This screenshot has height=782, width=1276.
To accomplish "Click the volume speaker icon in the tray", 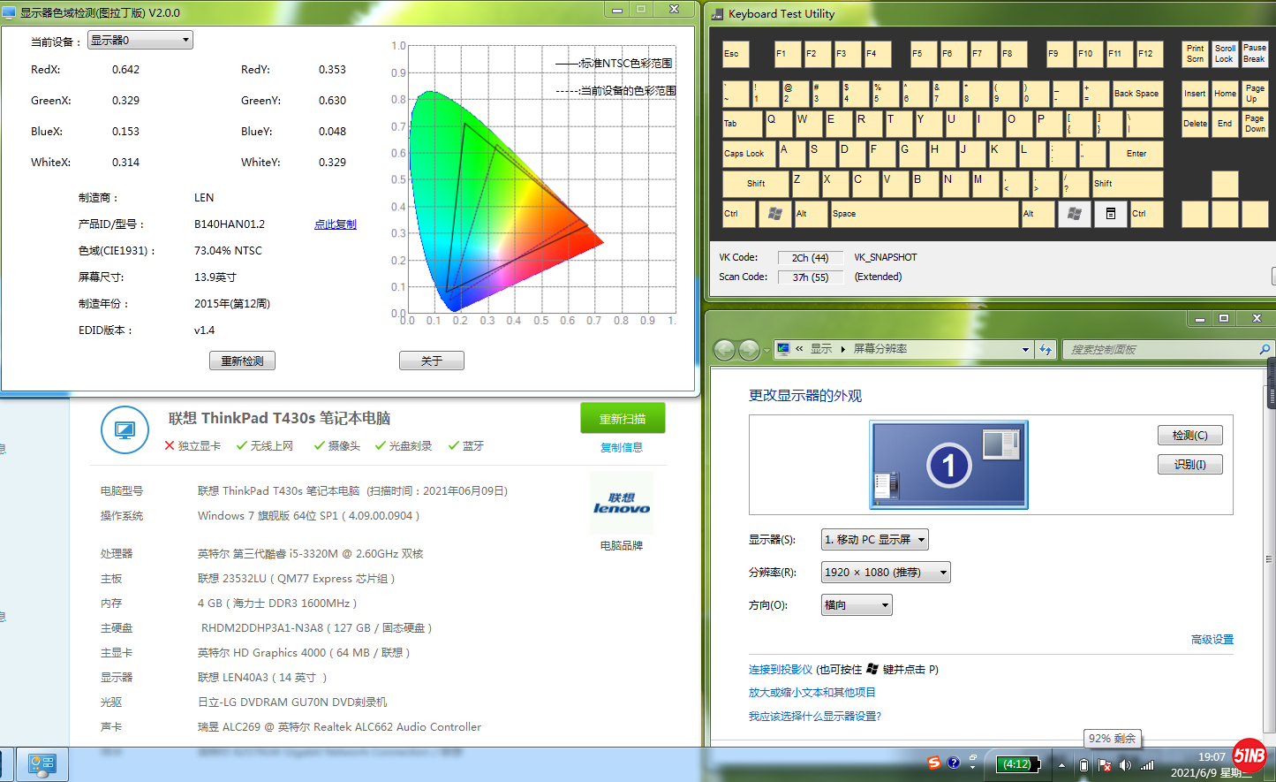I will pos(1125,765).
